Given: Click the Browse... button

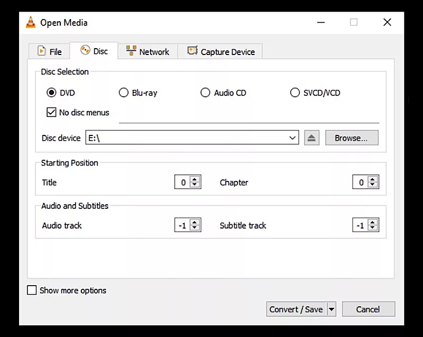Looking at the screenshot, I should click(351, 138).
